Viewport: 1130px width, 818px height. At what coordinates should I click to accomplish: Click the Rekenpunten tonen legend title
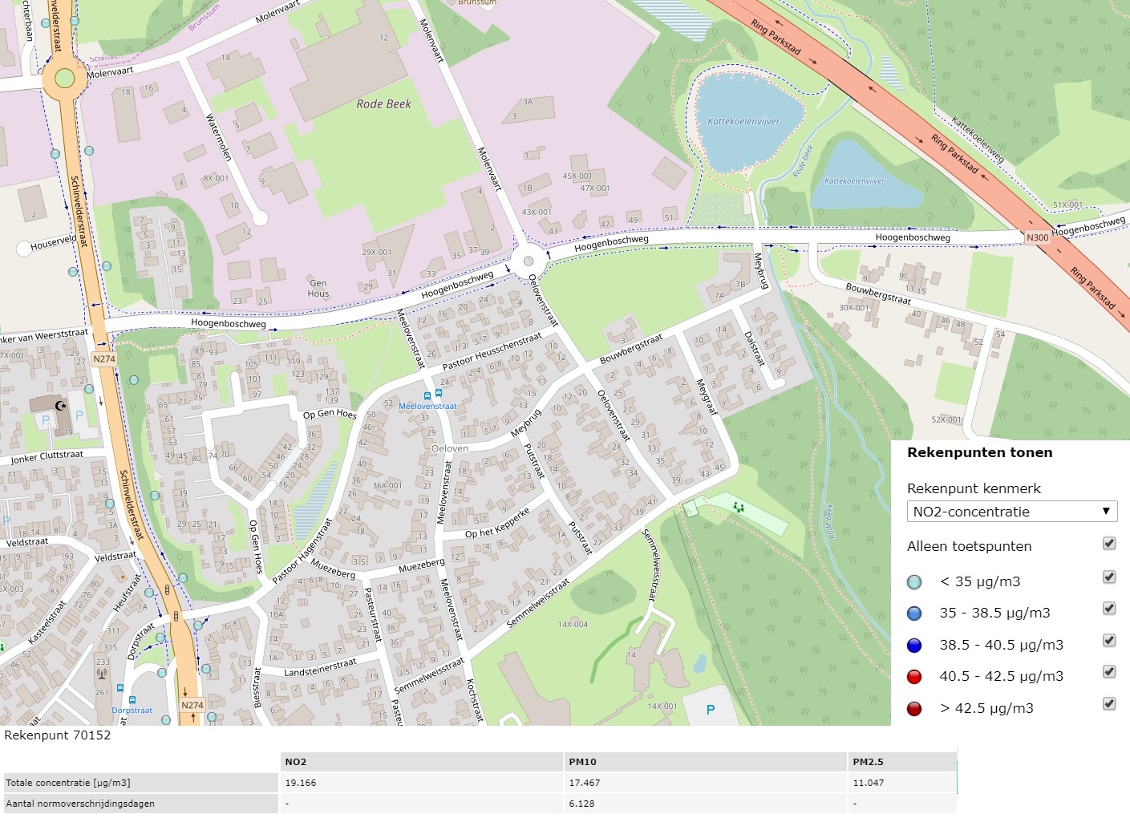(x=979, y=452)
